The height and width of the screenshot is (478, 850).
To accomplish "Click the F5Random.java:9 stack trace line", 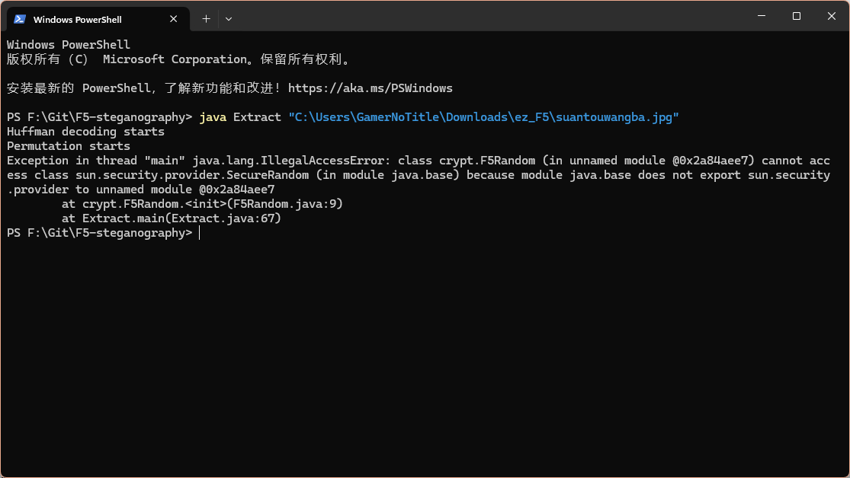I will pyautogui.click(x=202, y=204).
